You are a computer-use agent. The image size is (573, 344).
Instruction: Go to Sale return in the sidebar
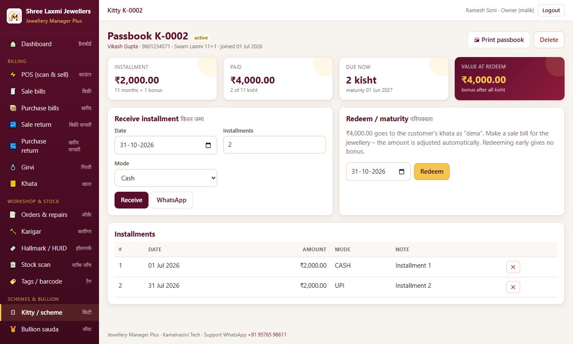pyautogui.click(x=49, y=125)
